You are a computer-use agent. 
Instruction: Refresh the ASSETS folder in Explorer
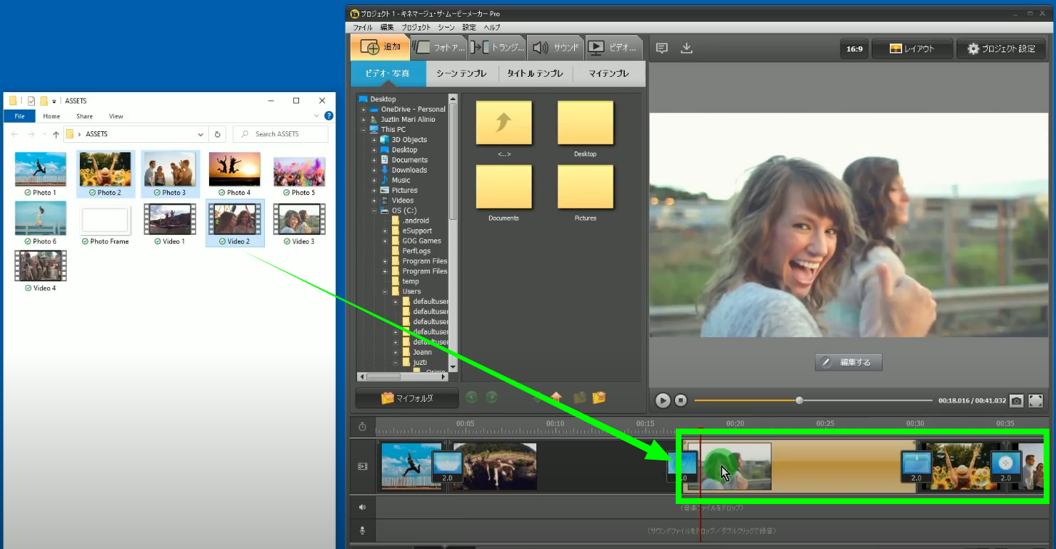(x=218, y=134)
